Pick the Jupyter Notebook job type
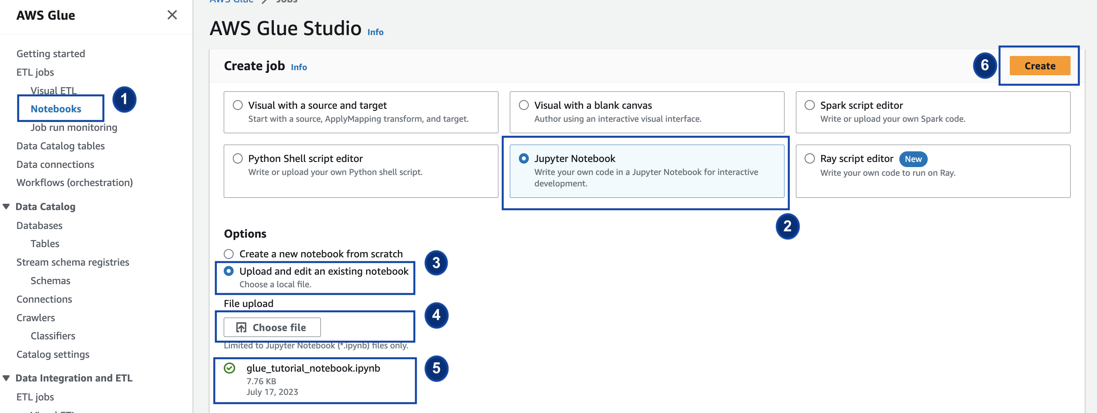Image resolution: width=1097 pixels, height=413 pixels. [x=523, y=159]
